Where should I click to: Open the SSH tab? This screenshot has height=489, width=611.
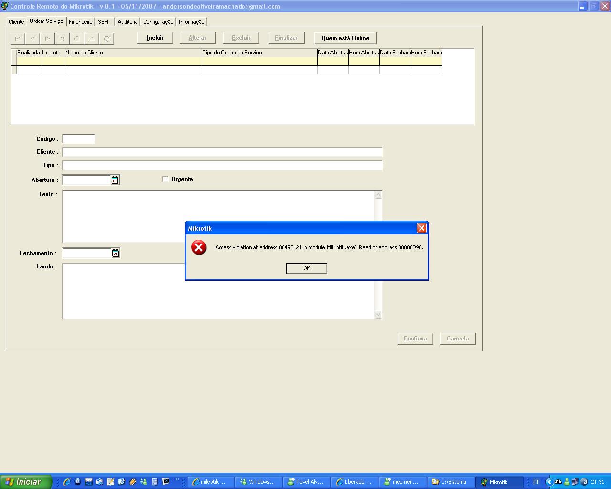pyautogui.click(x=104, y=22)
